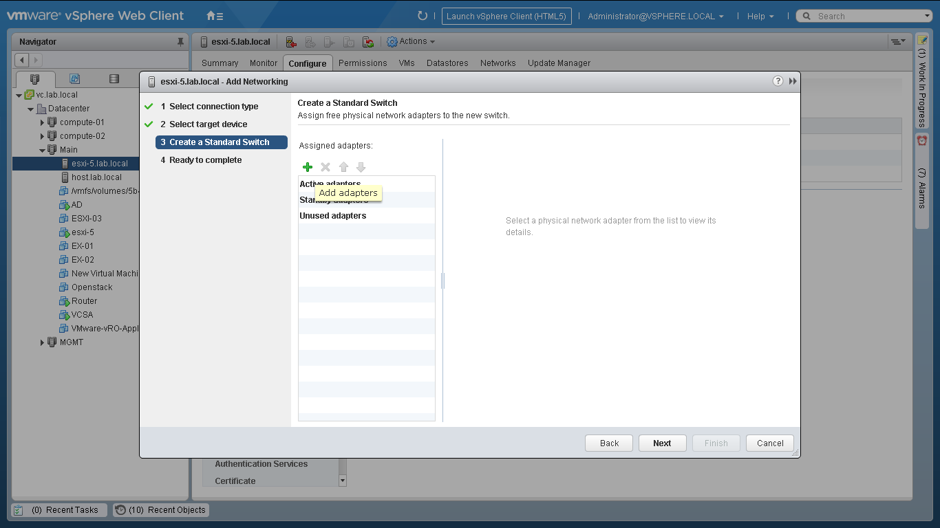940x528 pixels.
Task: Switch to the Summary tab
Action: (x=220, y=63)
